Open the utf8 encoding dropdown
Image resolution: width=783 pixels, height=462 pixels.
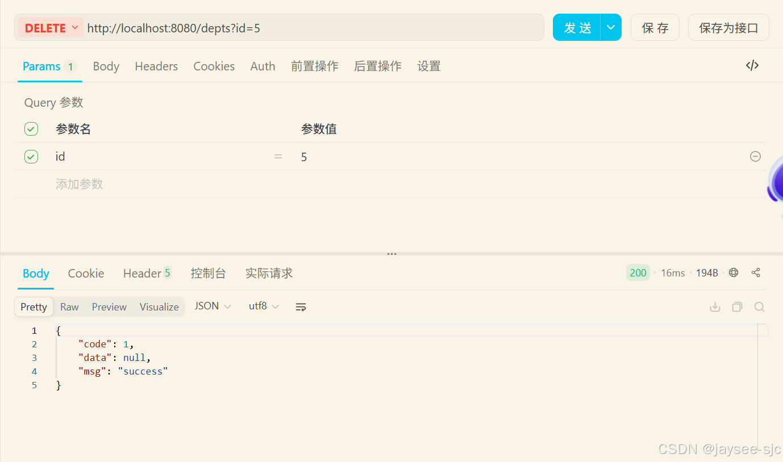tap(264, 306)
